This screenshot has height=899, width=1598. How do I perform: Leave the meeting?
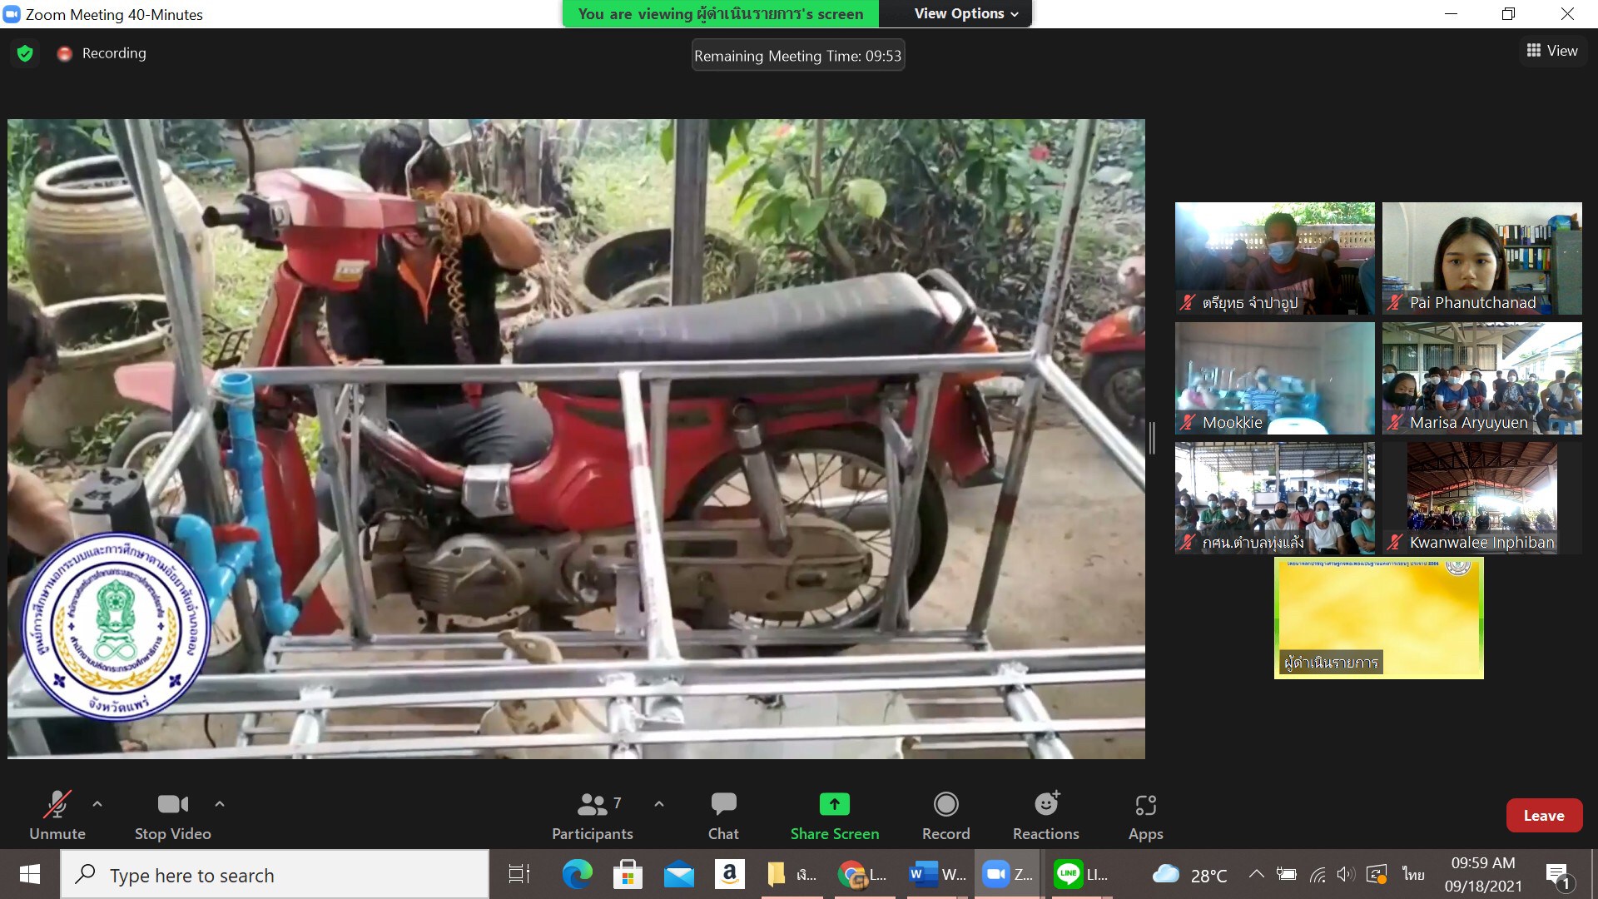[x=1543, y=816]
